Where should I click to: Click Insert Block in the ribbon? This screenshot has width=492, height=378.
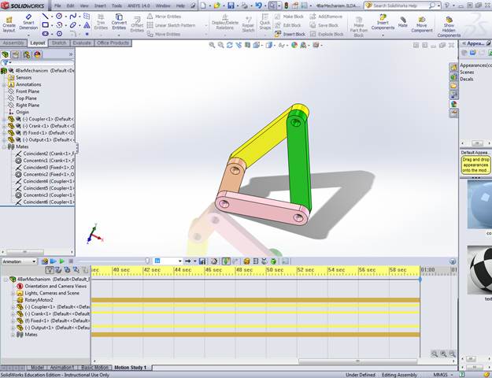[x=290, y=34]
